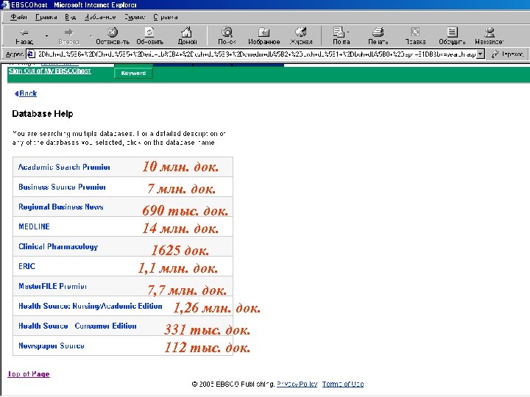Open the Сервис (Tools) menu
Image resolution: width=530 pixels, height=397 pixels.
[134, 17]
